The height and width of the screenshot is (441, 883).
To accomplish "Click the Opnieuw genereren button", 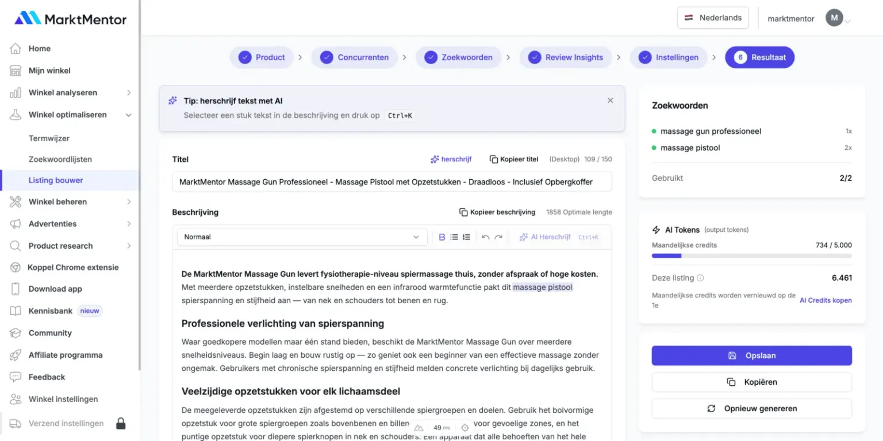I will pos(752,409).
